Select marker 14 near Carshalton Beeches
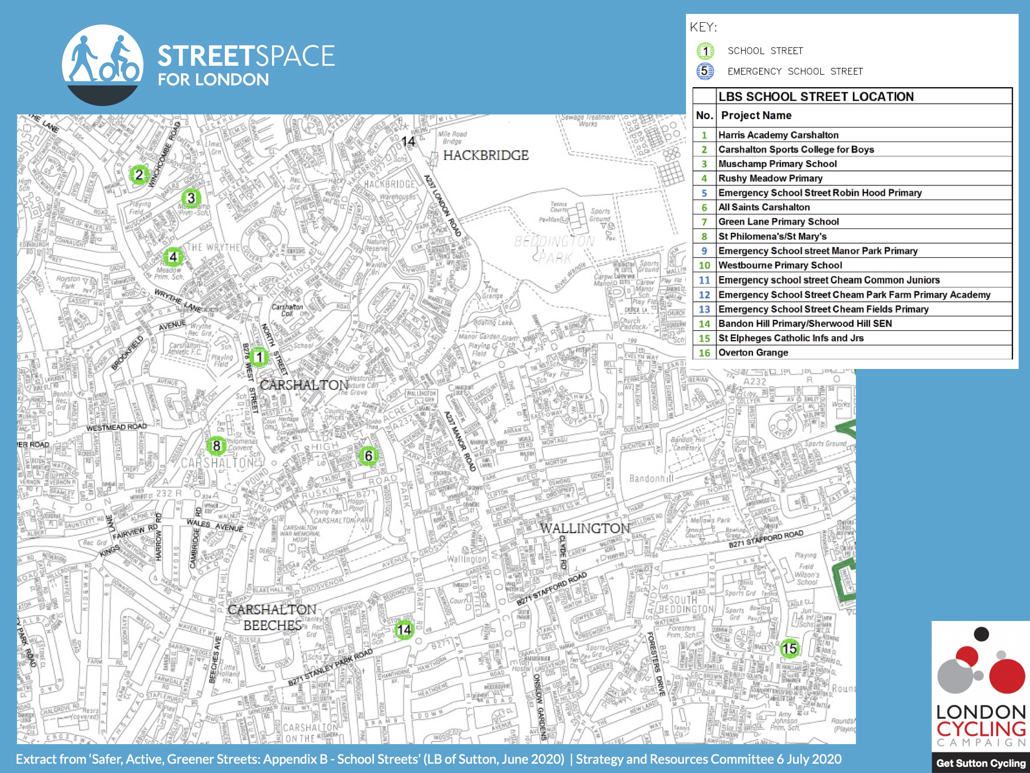 [404, 630]
